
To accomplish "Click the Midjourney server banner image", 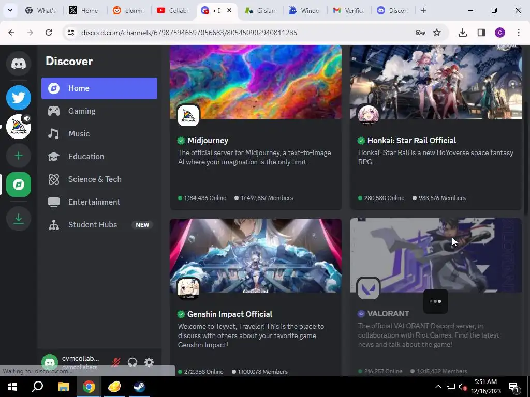I will (256, 82).
